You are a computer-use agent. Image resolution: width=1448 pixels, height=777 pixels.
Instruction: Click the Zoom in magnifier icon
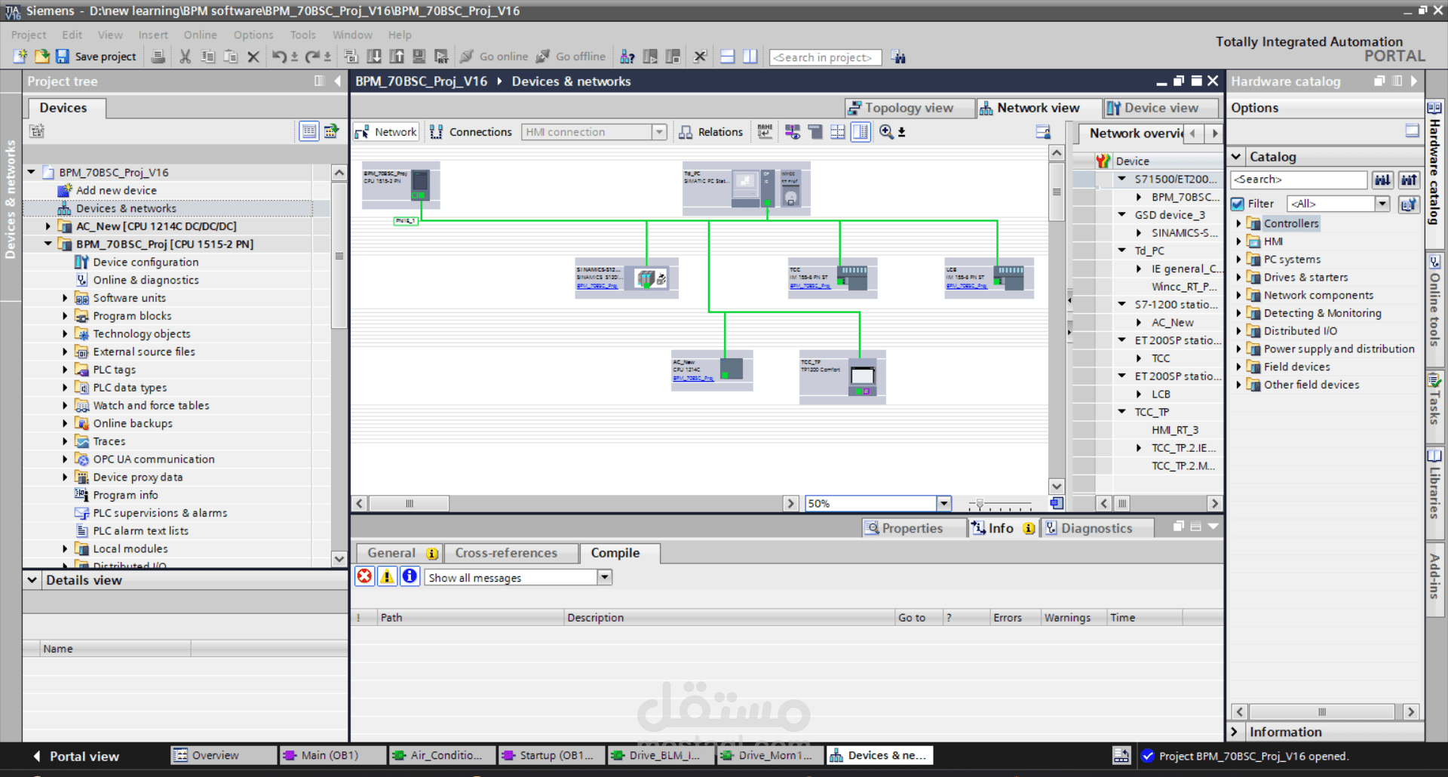click(x=886, y=132)
